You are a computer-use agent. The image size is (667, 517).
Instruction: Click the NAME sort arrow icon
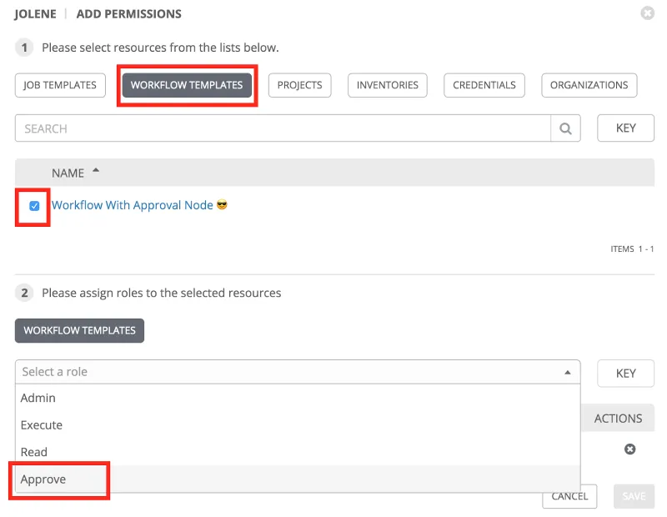pos(96,172)
